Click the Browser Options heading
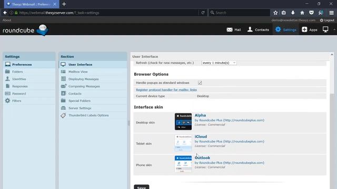Image resolution: width=337 pixels, height=189 pixels. tap(151, 74)
